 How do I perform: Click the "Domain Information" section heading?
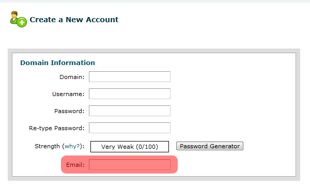tap(57, 62)
